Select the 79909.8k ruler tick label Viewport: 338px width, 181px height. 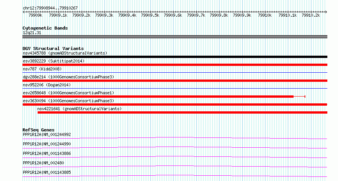pos(219,15)
